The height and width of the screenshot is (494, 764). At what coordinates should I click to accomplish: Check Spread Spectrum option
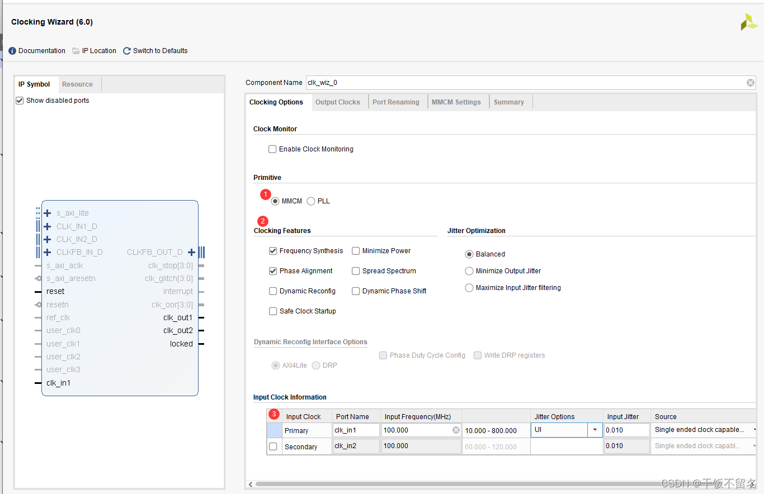pos(356,271)
